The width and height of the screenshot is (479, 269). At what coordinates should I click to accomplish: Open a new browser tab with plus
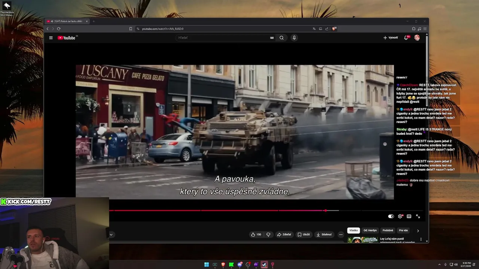coord(94,21)
